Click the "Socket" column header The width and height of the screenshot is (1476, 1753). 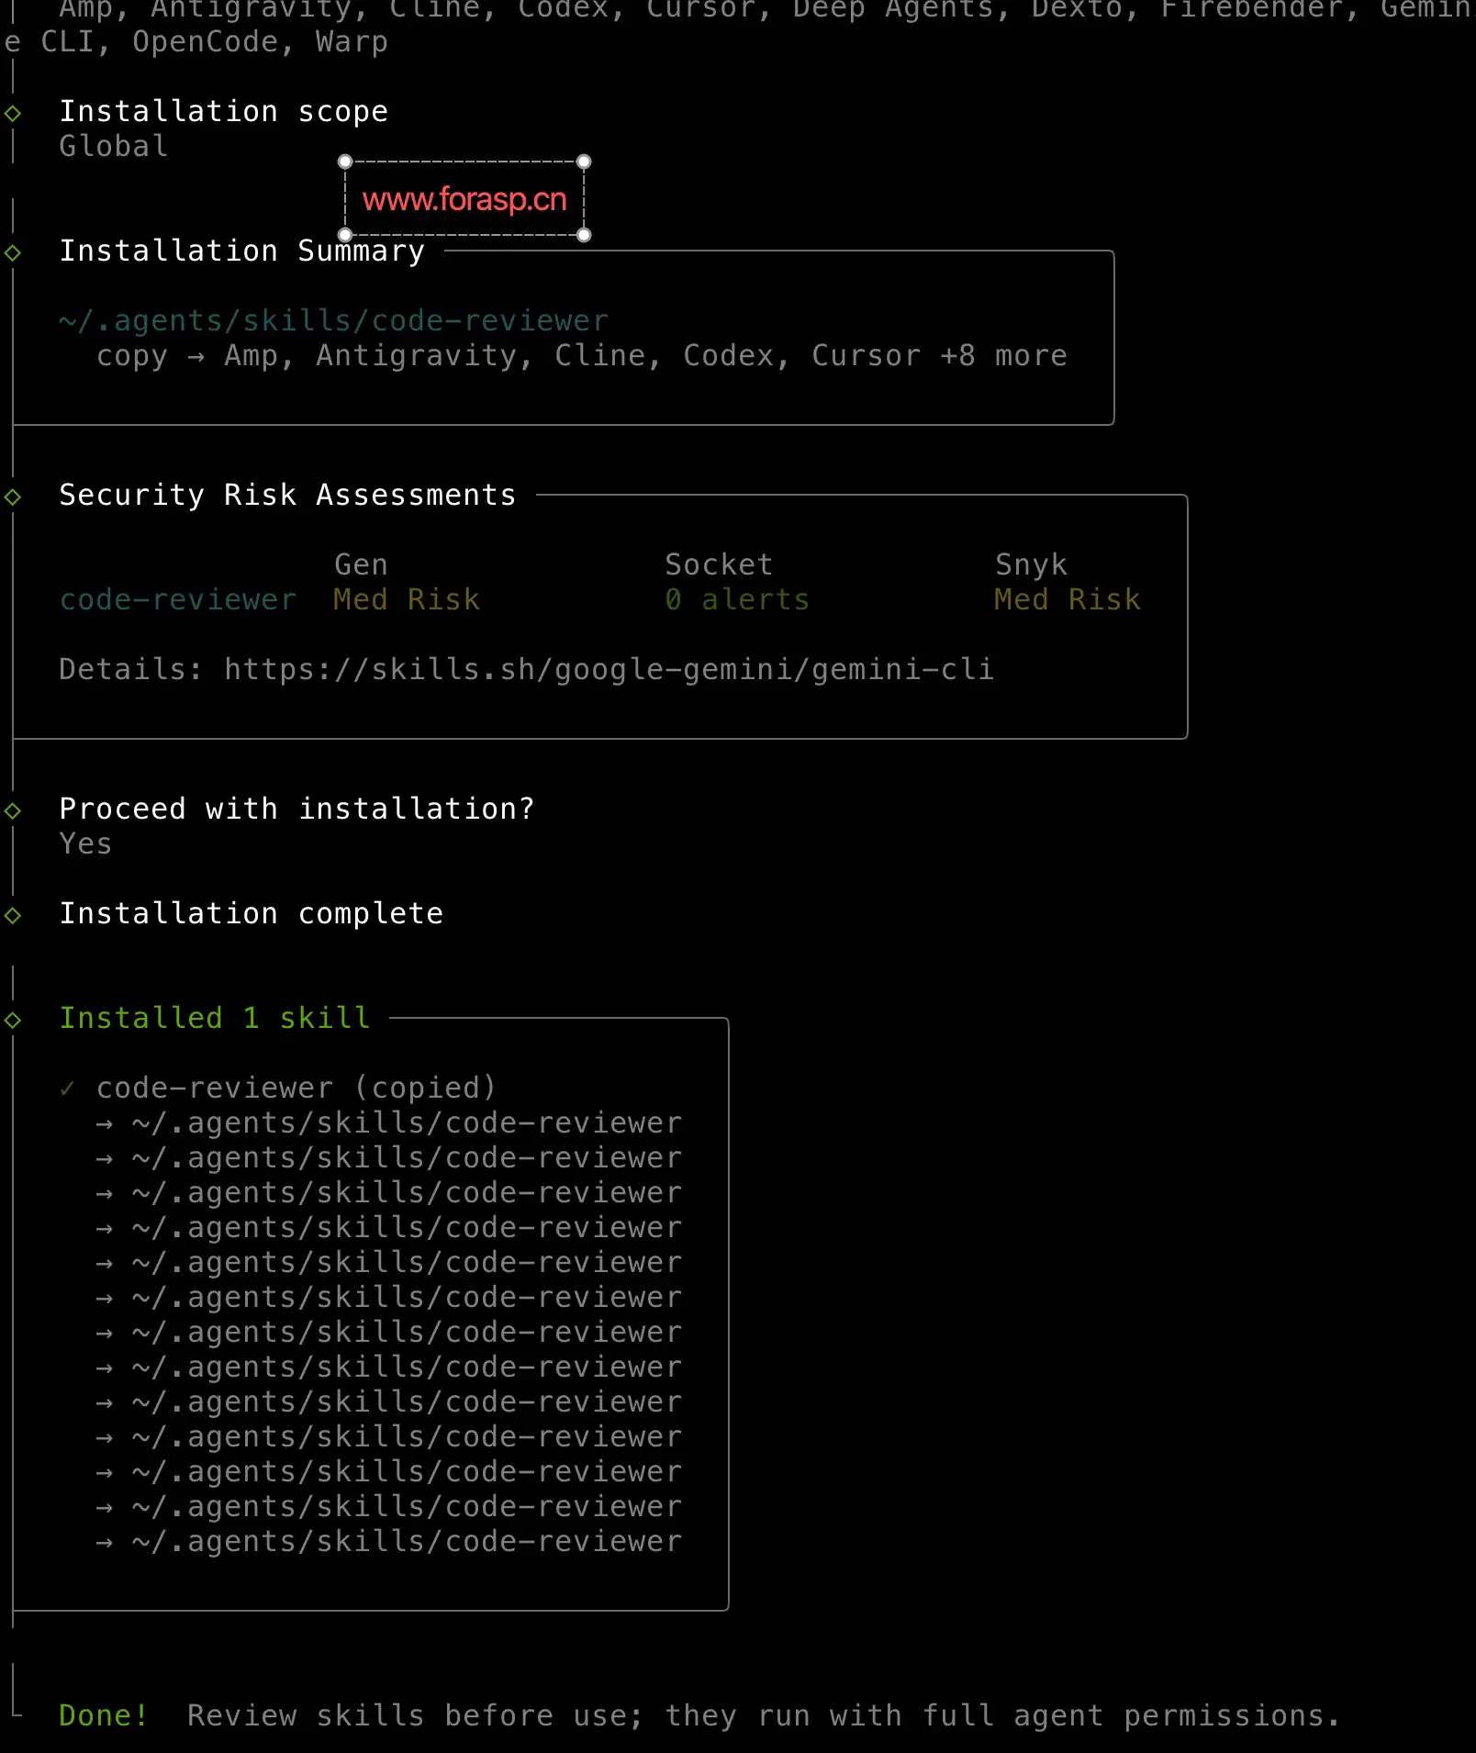coord(720,564)
